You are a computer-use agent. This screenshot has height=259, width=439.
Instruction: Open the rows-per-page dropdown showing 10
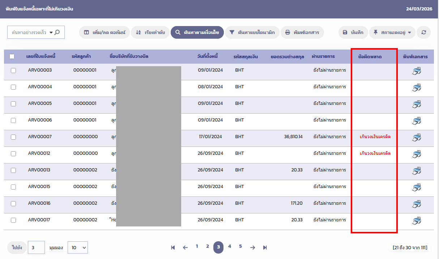click(78, 247)
